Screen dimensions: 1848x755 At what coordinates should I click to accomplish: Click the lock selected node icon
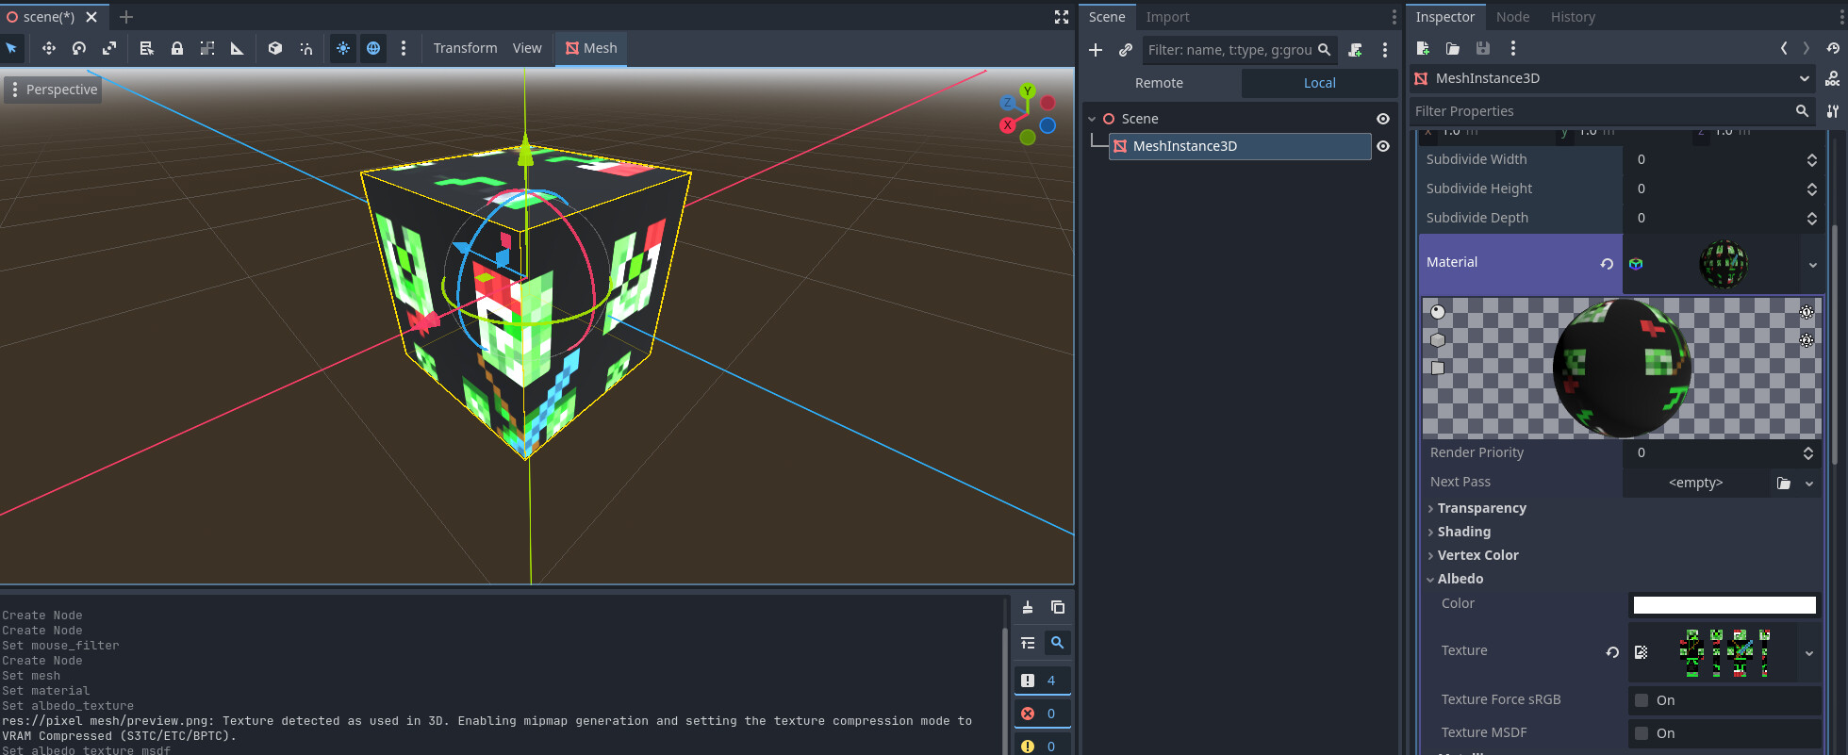click(176, 48)
